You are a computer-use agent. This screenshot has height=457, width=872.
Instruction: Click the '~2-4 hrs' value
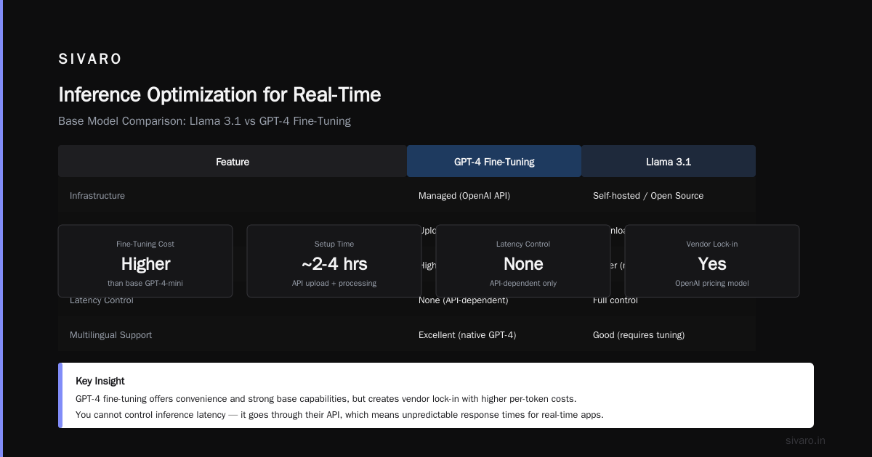334,264
